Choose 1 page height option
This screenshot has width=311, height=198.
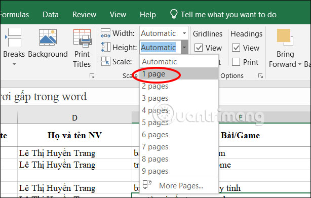coord(179,74)
